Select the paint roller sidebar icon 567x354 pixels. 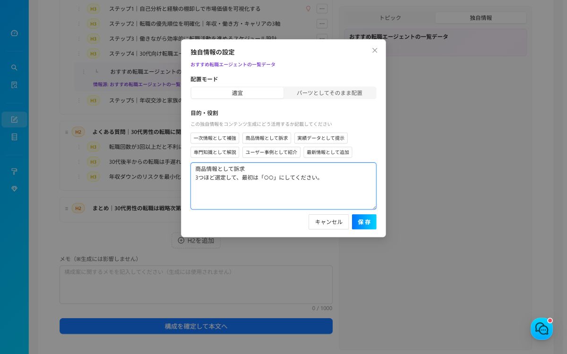14,171
